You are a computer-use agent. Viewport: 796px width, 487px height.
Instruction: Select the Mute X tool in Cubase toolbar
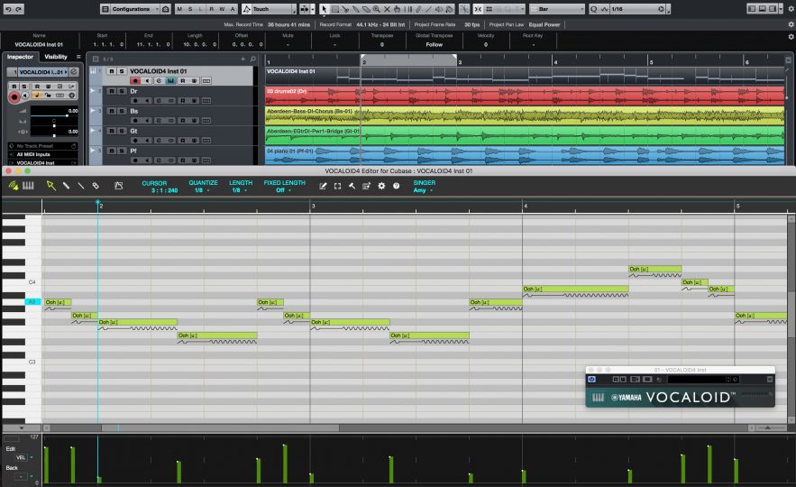[387, 9]
